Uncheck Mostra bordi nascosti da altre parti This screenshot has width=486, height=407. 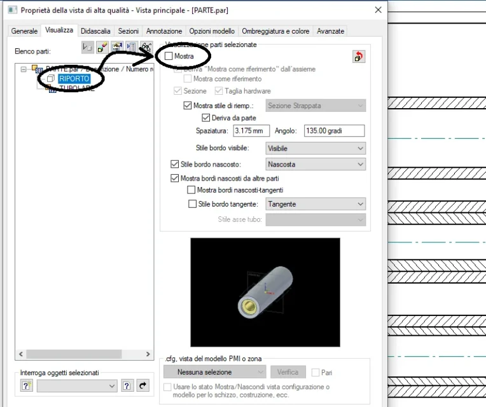pos(174,178)
